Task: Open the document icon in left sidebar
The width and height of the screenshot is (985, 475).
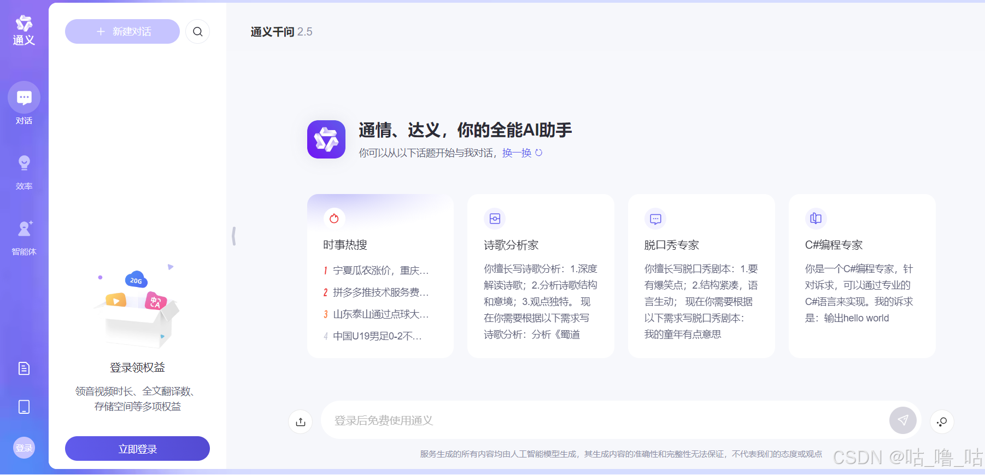Action: tap(24, 368)
